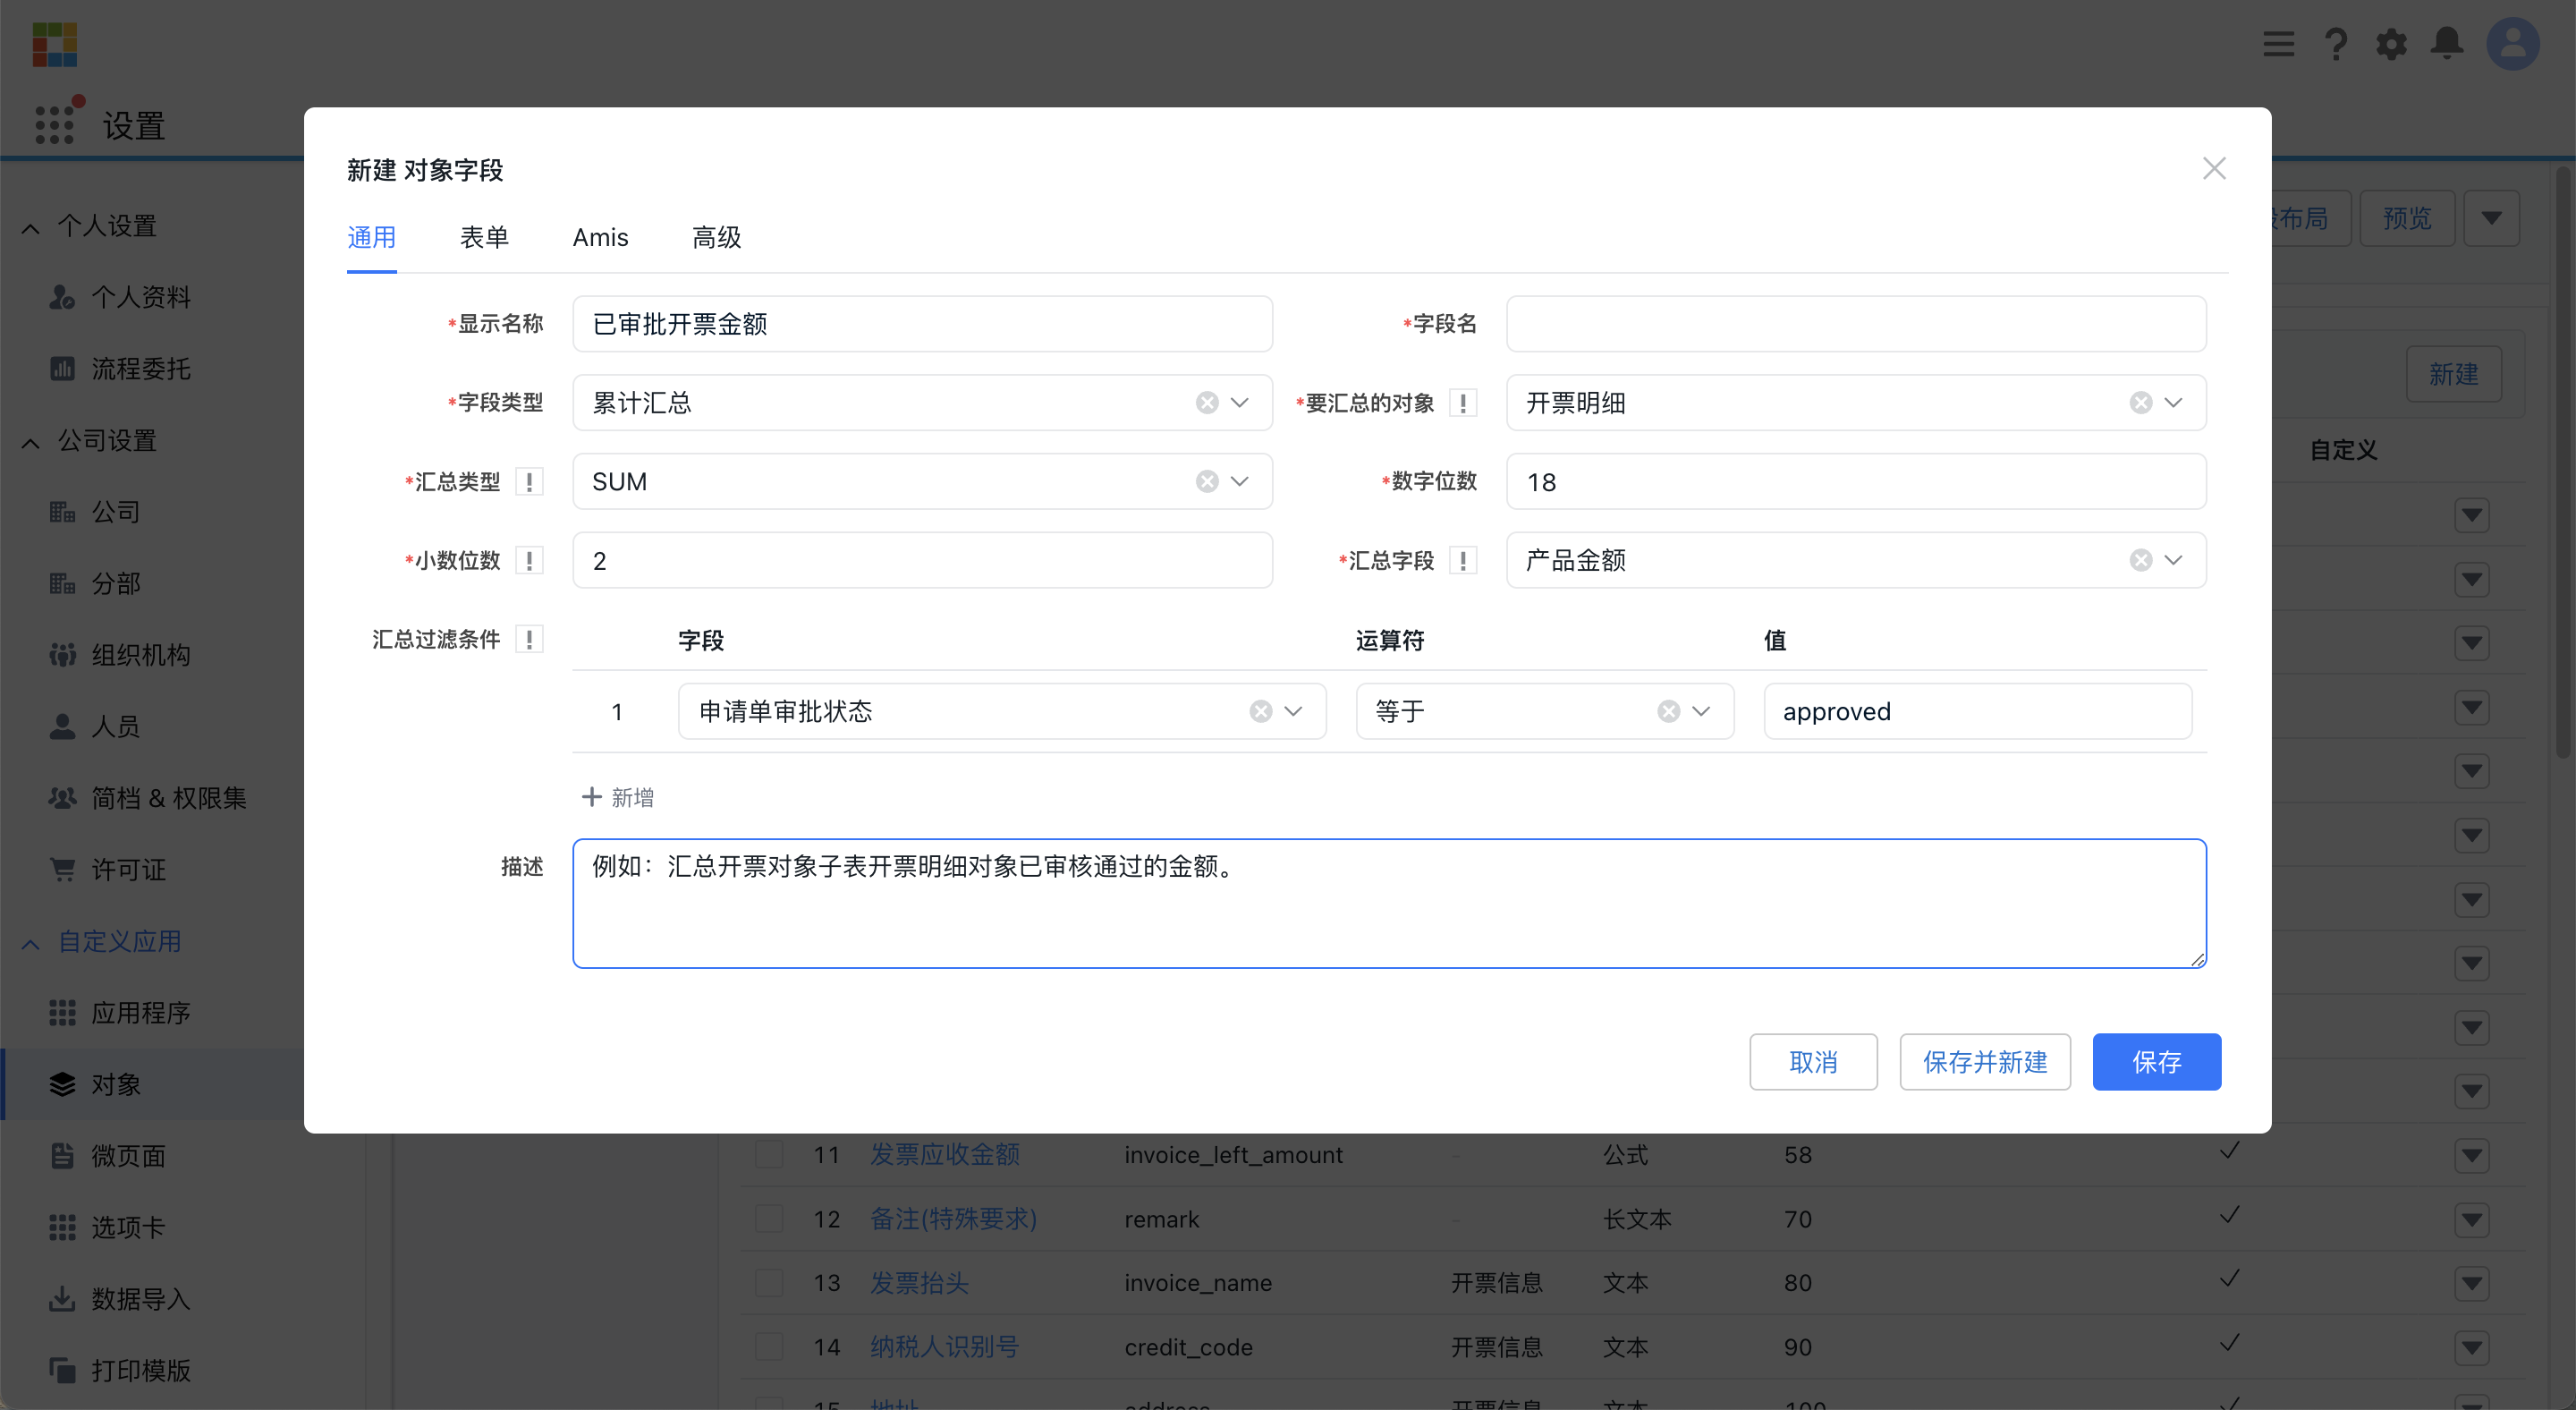
Task: Click 新增 to add a filter condition
Action: [618, 796]
